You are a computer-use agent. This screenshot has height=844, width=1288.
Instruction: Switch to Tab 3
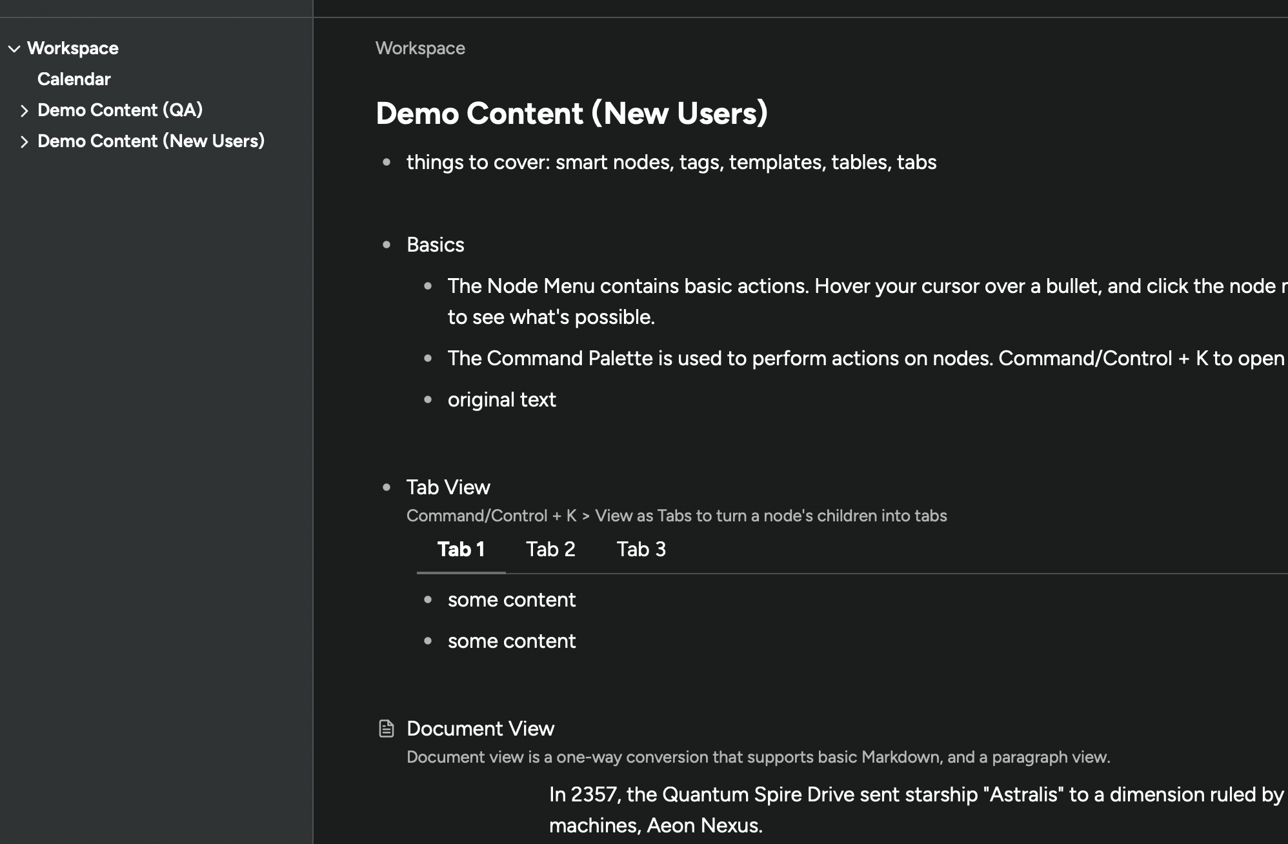(641, 550)
